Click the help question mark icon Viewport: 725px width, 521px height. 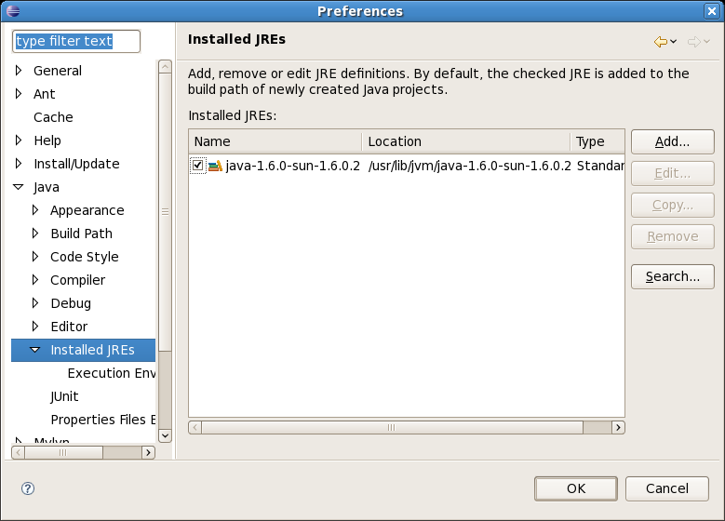[x=28, y=488]
